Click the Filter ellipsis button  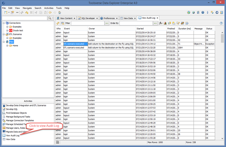107,23
